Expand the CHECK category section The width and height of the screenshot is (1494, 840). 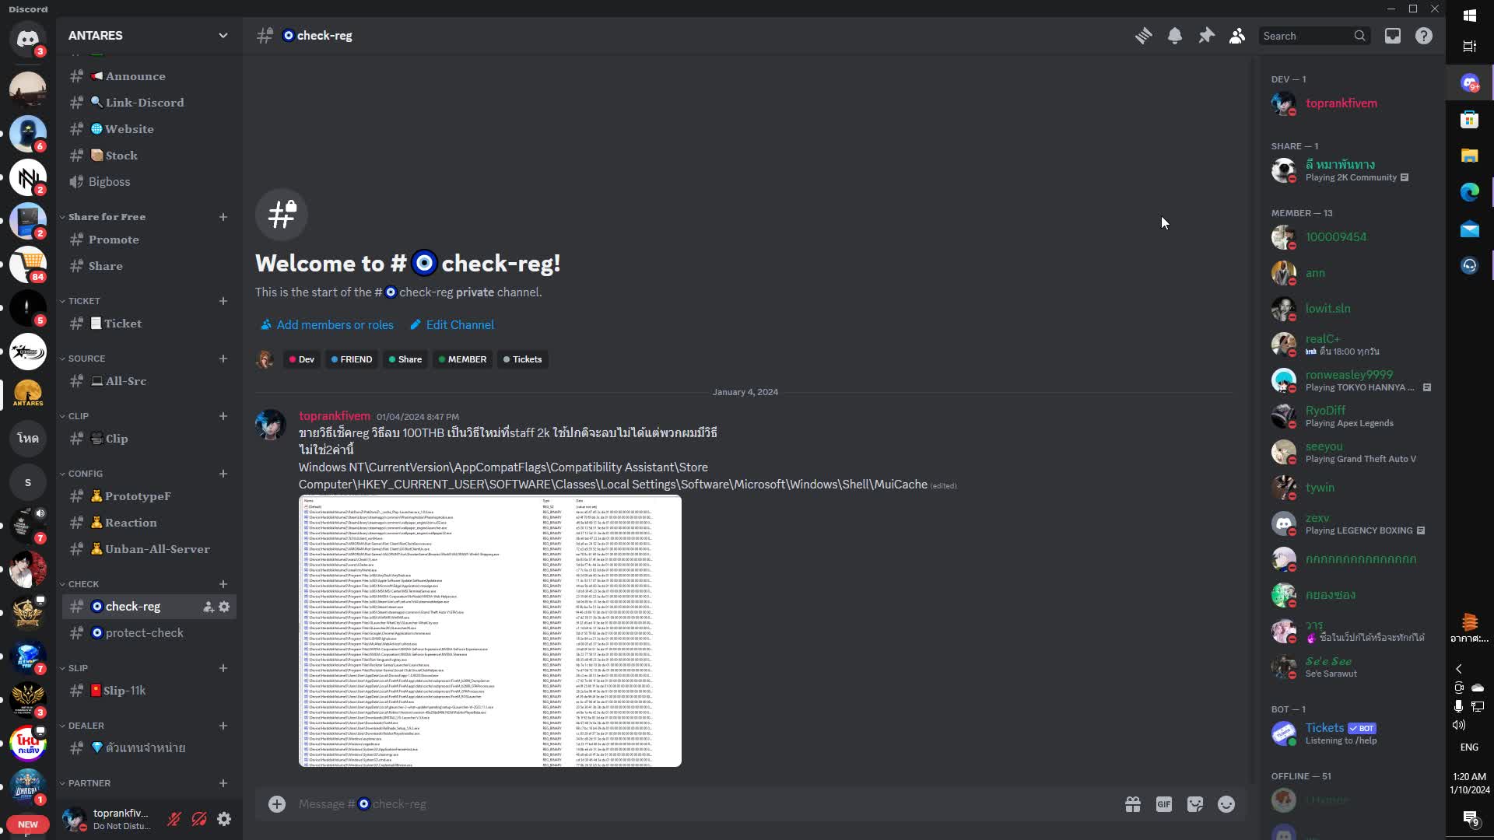pos(83,583)
